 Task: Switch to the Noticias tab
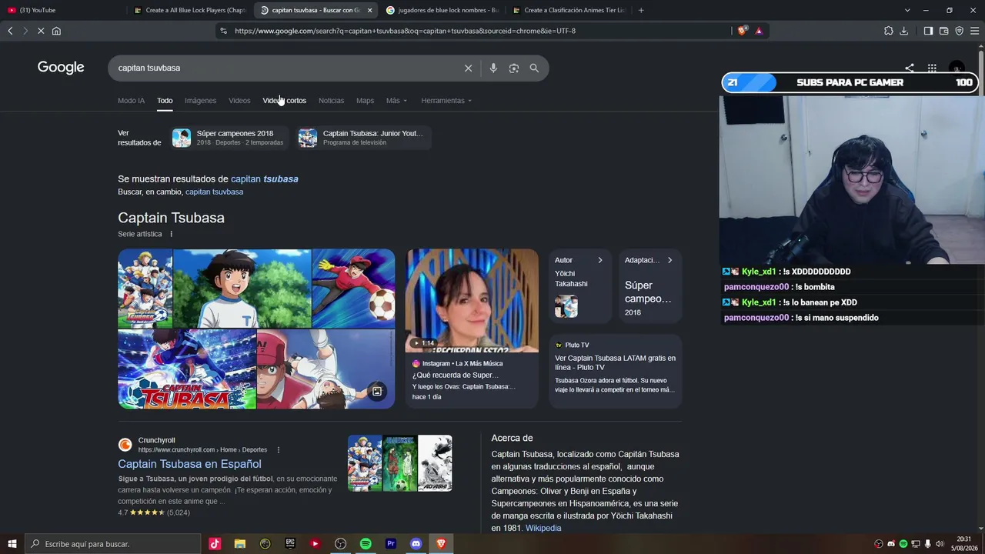(332, 101)
